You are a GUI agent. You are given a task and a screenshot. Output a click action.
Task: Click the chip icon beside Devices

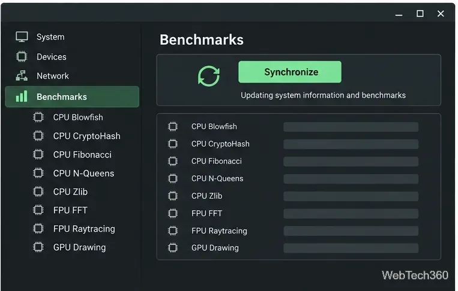pos(22,56)
